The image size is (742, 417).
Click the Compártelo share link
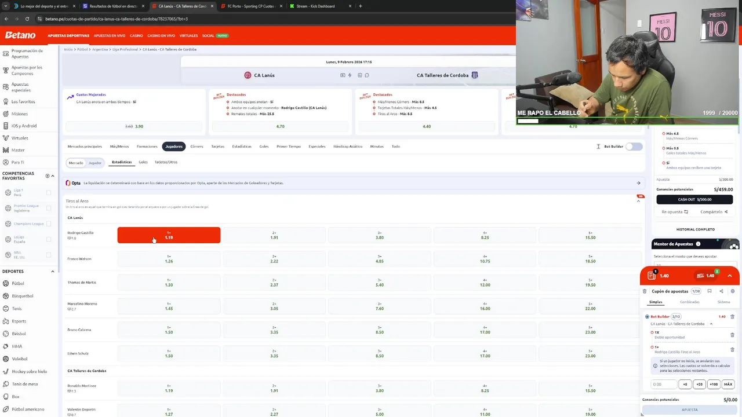pyautogui.click(x=714, y=212)
